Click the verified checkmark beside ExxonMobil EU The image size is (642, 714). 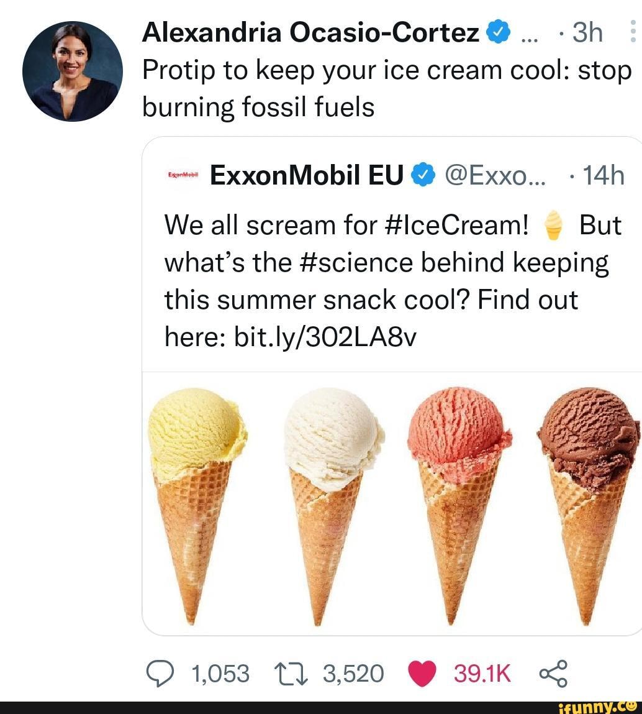pyautogui.click(x=424, y=175)
